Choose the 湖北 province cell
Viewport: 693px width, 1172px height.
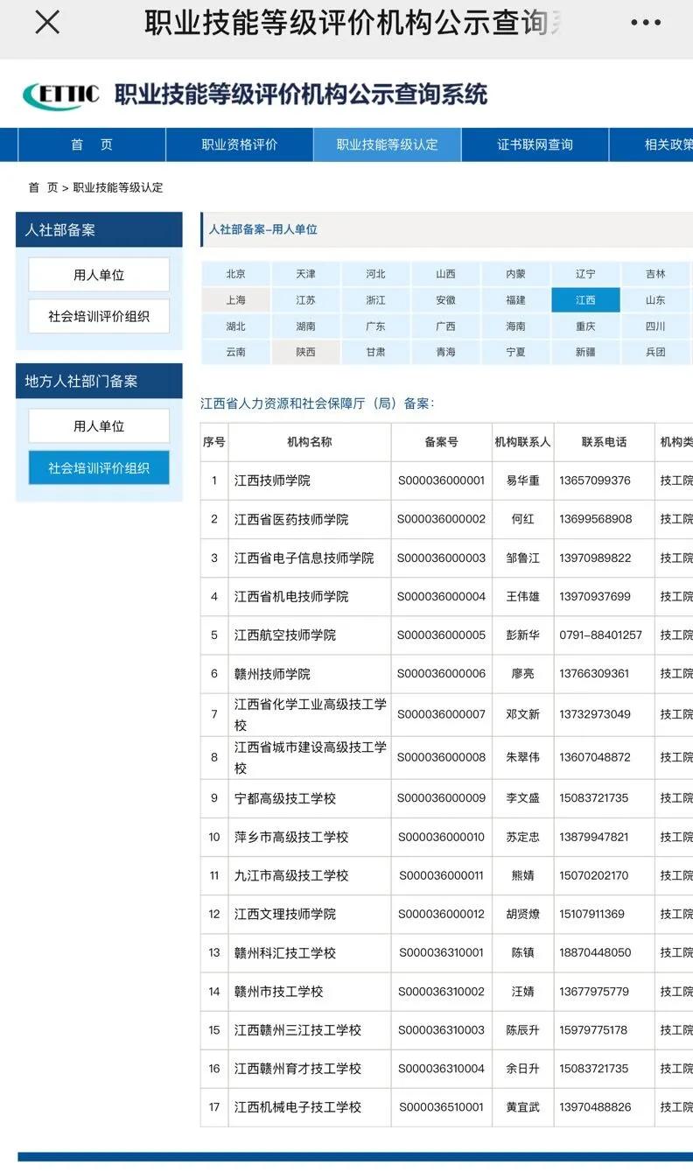pyautogui.click(x=236, y=326)
